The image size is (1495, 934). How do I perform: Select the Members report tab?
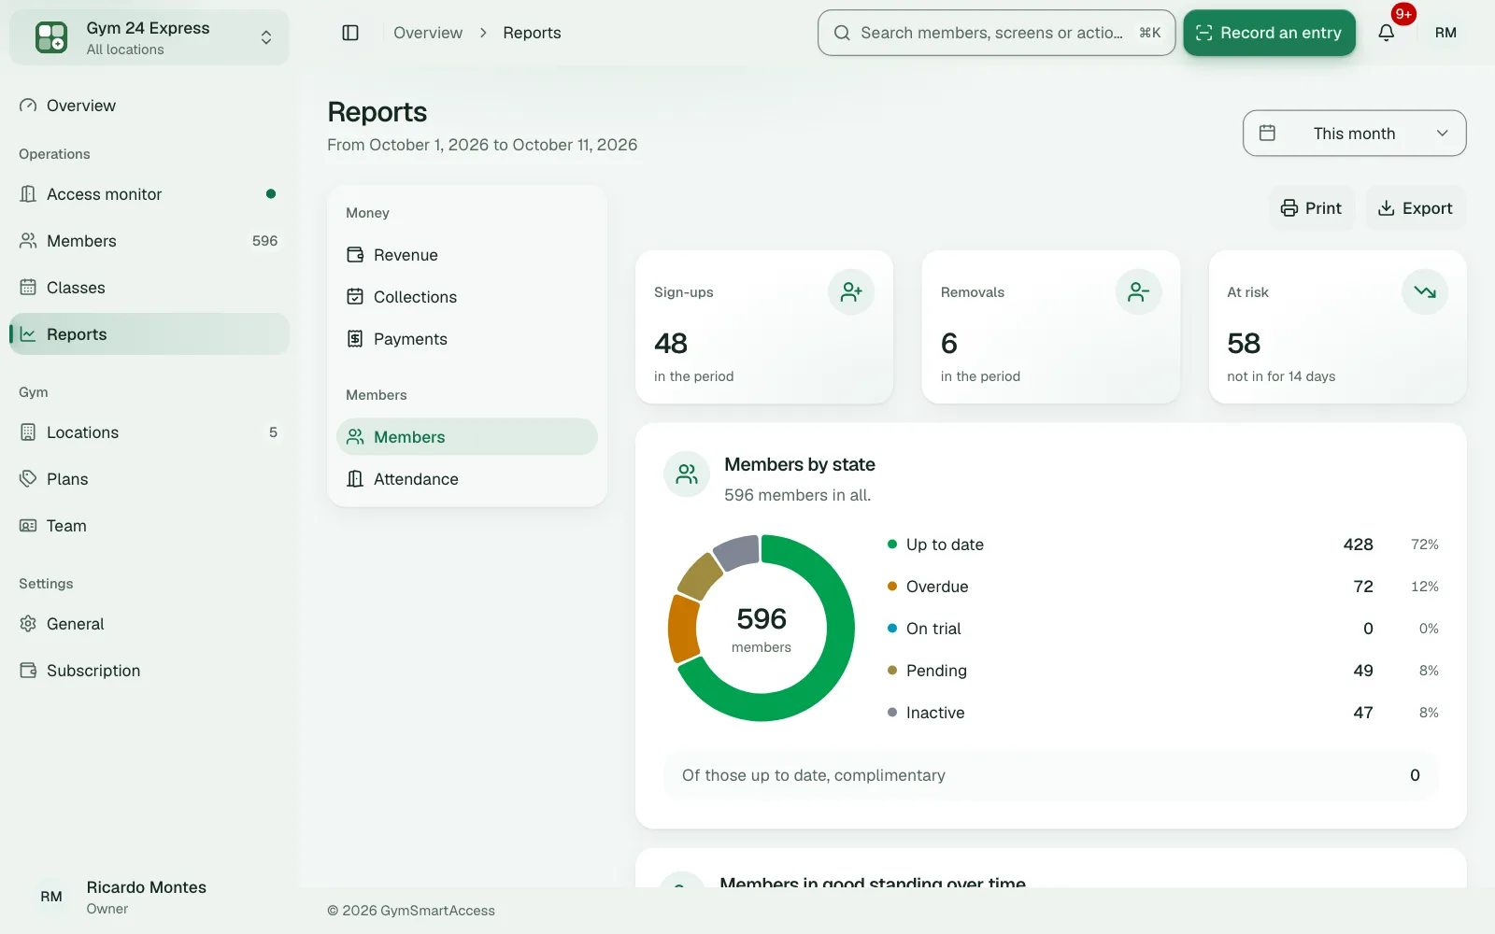[x=467, y=437]
